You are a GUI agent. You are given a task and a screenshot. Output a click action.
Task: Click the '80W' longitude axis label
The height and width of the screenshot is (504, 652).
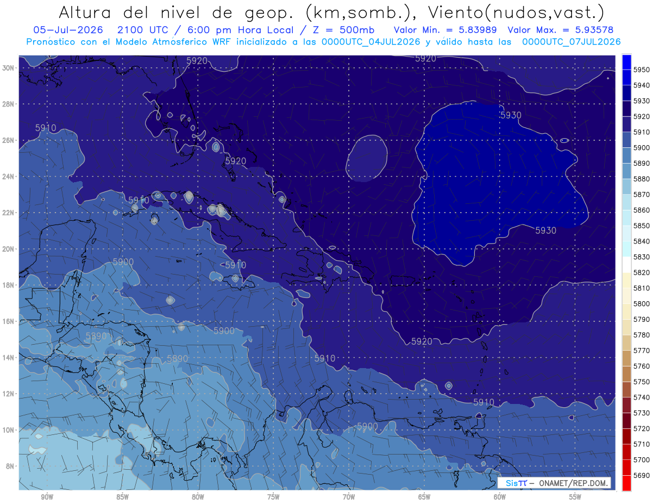pos(198,497)
